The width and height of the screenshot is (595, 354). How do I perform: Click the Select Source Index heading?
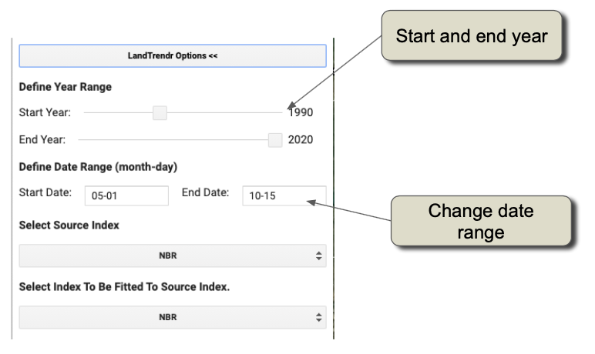pyautogui.click(x=69, y=225)
